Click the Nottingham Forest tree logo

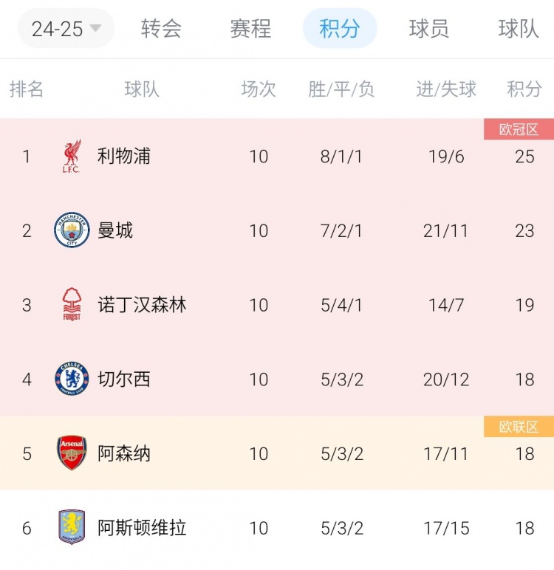coord(72,305)
